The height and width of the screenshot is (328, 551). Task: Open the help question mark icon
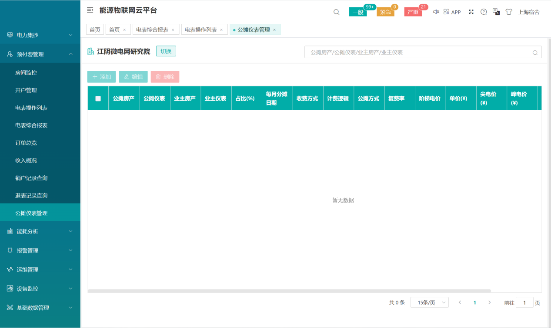(x=484, y=12)
